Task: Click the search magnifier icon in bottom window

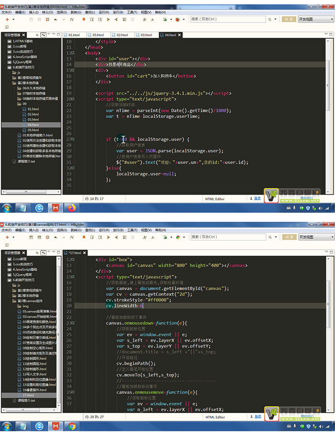Action: point(269,237)
